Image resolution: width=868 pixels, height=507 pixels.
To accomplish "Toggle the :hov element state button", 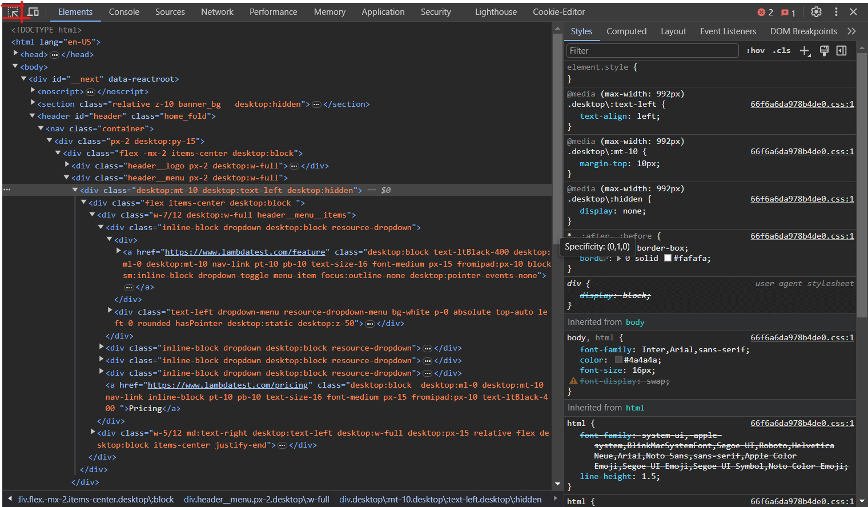I will (x=756, y=51).
